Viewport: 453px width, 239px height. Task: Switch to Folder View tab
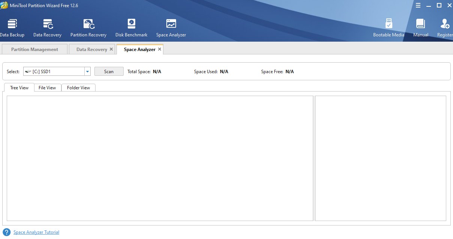78,87
